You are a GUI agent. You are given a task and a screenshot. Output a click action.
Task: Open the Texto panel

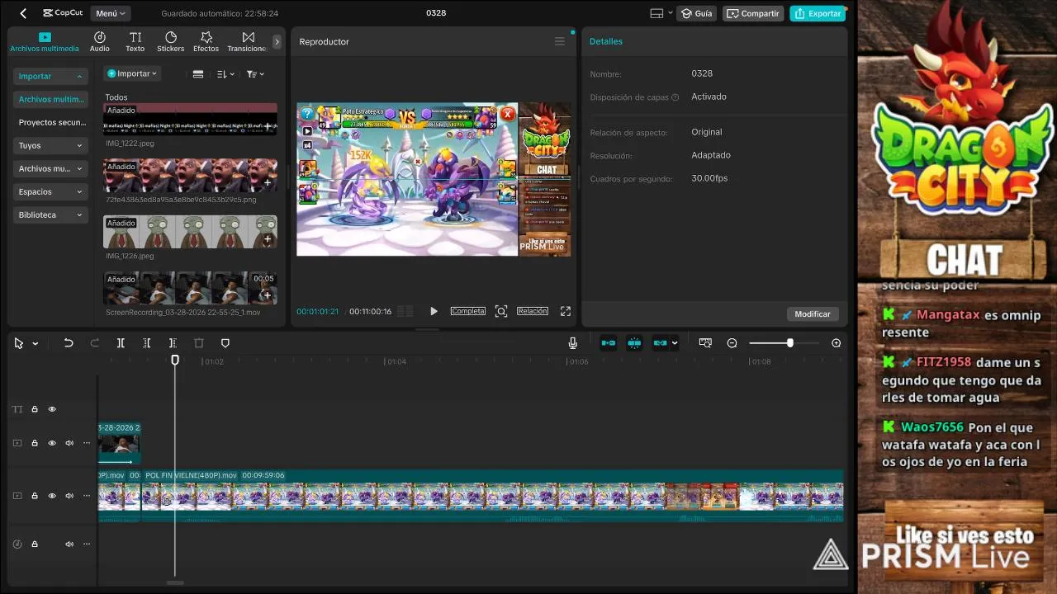click(135, 41)
